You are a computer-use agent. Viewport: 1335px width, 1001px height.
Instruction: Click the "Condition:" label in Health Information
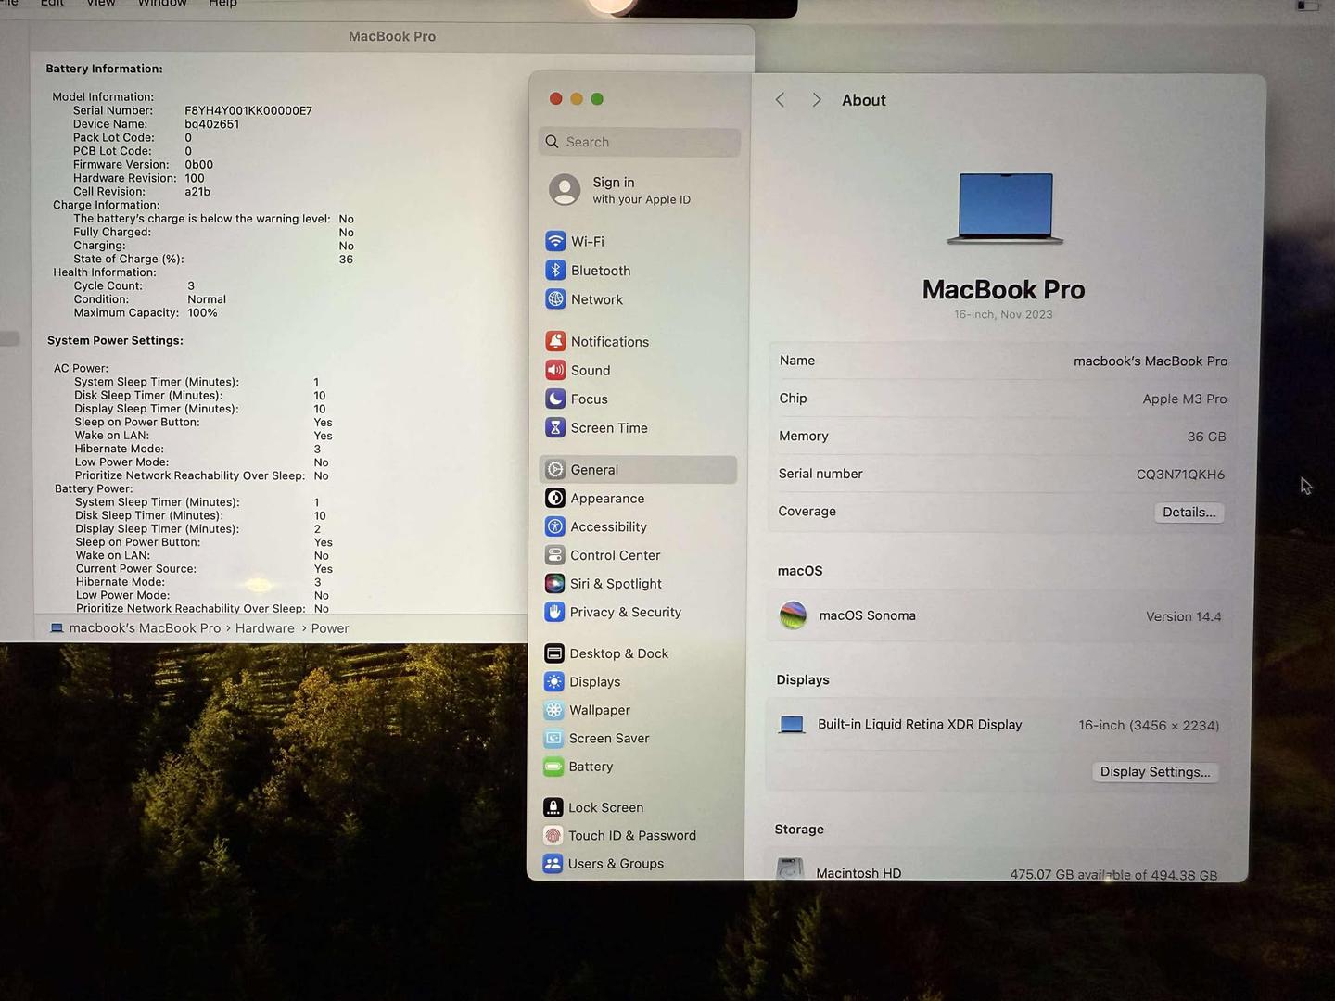click(x=101, y=299)
